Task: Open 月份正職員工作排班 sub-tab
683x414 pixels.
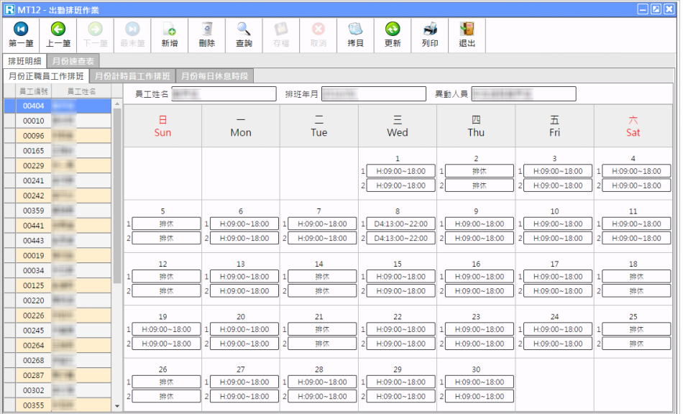Action: pyautogui.click(x=46, y=76)
